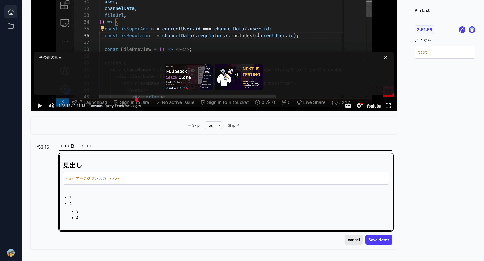The image size is (484, 261).
Task: Jump to the 3:51:56 pinned timestamp
Action: click(424, 30)
